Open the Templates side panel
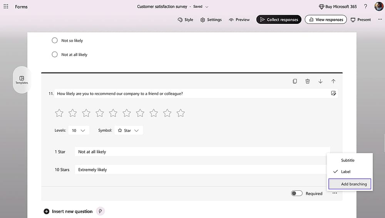Image resolution: width=385 pixels, height=218 pixels. click(x=22, y=80)
